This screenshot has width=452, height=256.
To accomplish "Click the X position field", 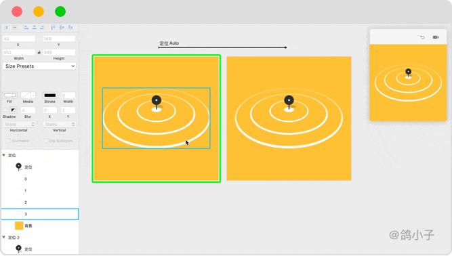I will [x=19, y=39].
